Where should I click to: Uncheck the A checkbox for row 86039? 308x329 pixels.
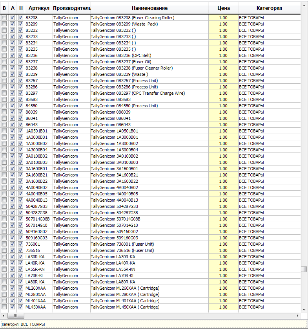12,112
